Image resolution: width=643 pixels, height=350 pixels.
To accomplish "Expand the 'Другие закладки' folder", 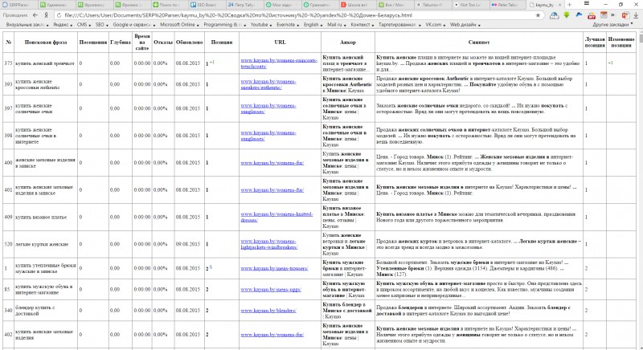I will pos(612,25).
